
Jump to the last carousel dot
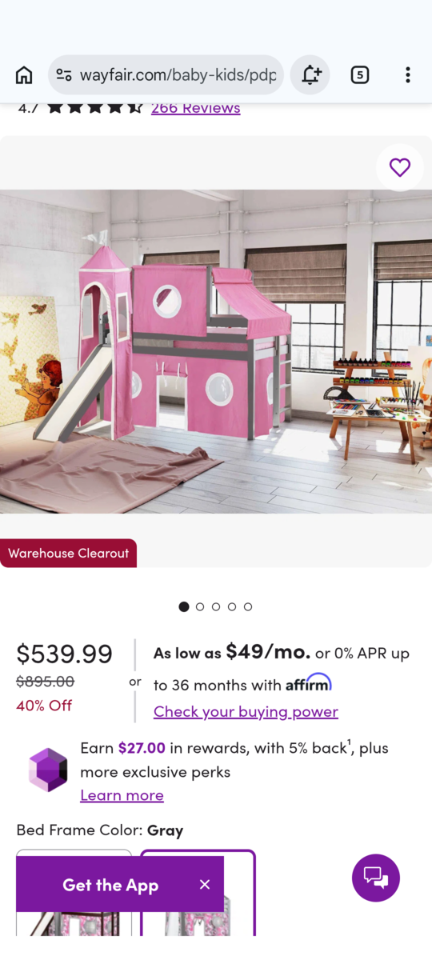click(x=248, y=606)
